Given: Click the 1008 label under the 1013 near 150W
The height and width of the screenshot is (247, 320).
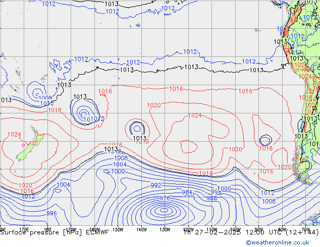Looking at the screenshot, I should [x=121, y=158].
